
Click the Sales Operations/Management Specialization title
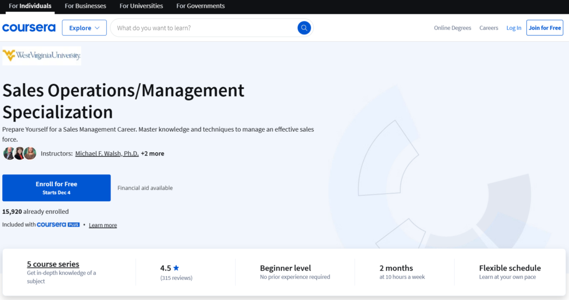click(123, 101)
